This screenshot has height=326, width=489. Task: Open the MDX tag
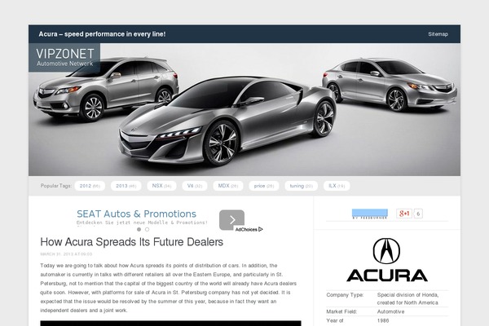[x=228, y=186]
